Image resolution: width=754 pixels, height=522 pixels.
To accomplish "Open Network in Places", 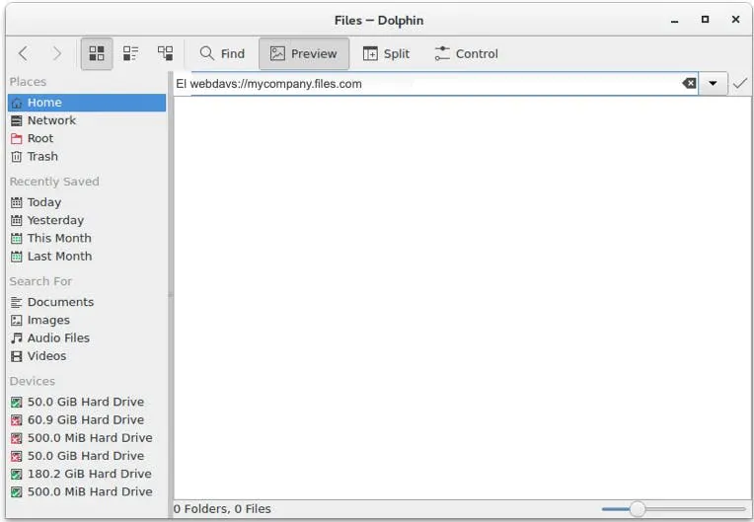I will coord(87,120).
